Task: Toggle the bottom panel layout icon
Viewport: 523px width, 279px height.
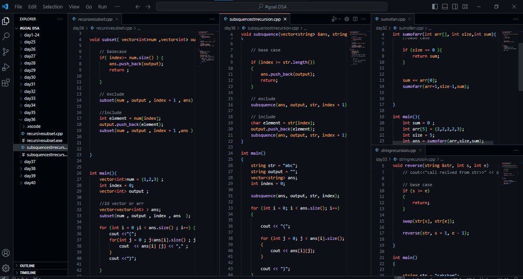Action: [x=445, y=7]
